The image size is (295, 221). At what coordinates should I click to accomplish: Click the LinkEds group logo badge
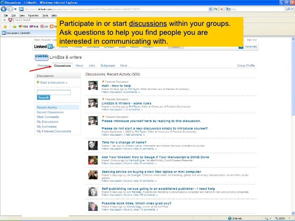click(x=41, y=57)
